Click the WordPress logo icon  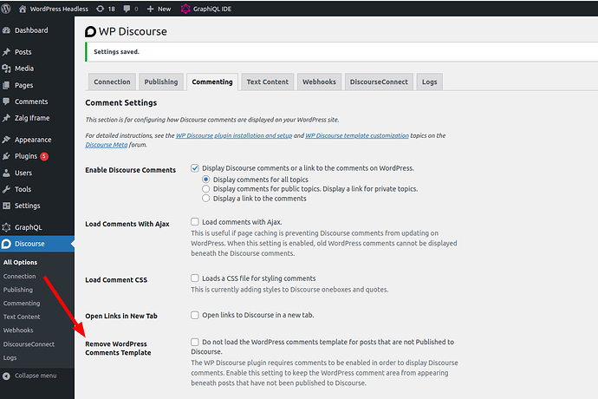tap(5, 9)
